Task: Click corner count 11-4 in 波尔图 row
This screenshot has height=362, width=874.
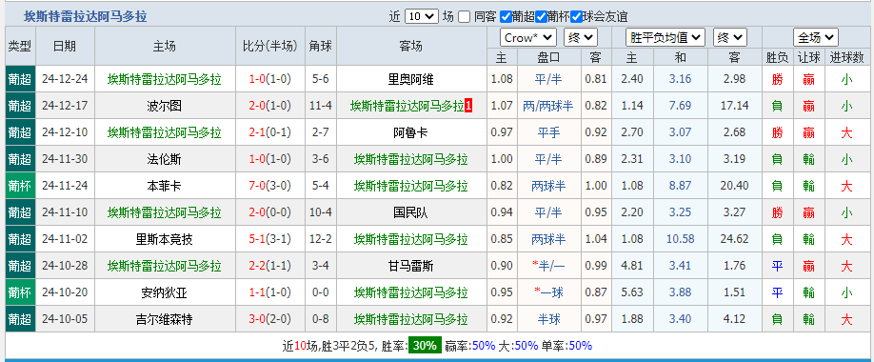Action: coord(321,106)
